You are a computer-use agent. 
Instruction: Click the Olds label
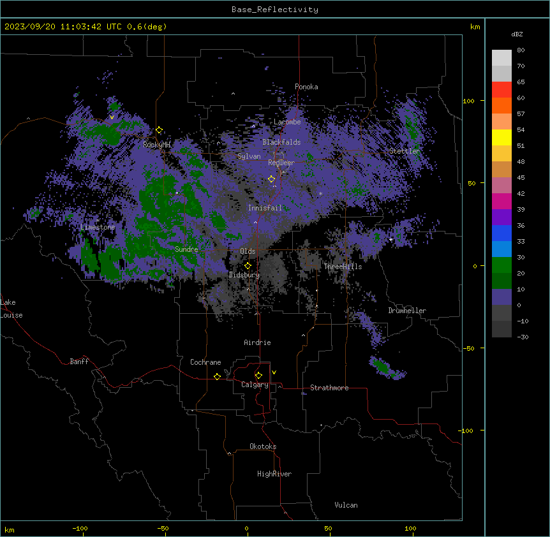pyautogui.click(x=248, y=251)
